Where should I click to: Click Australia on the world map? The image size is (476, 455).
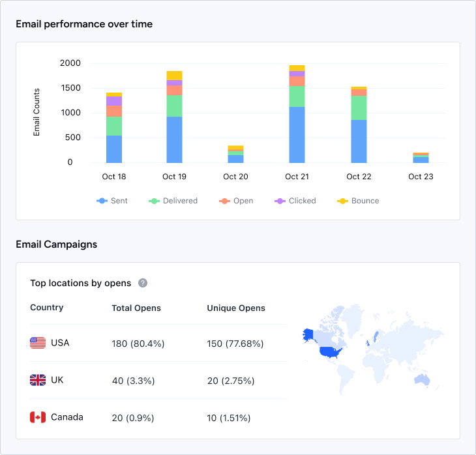click(x=423, y=379)
